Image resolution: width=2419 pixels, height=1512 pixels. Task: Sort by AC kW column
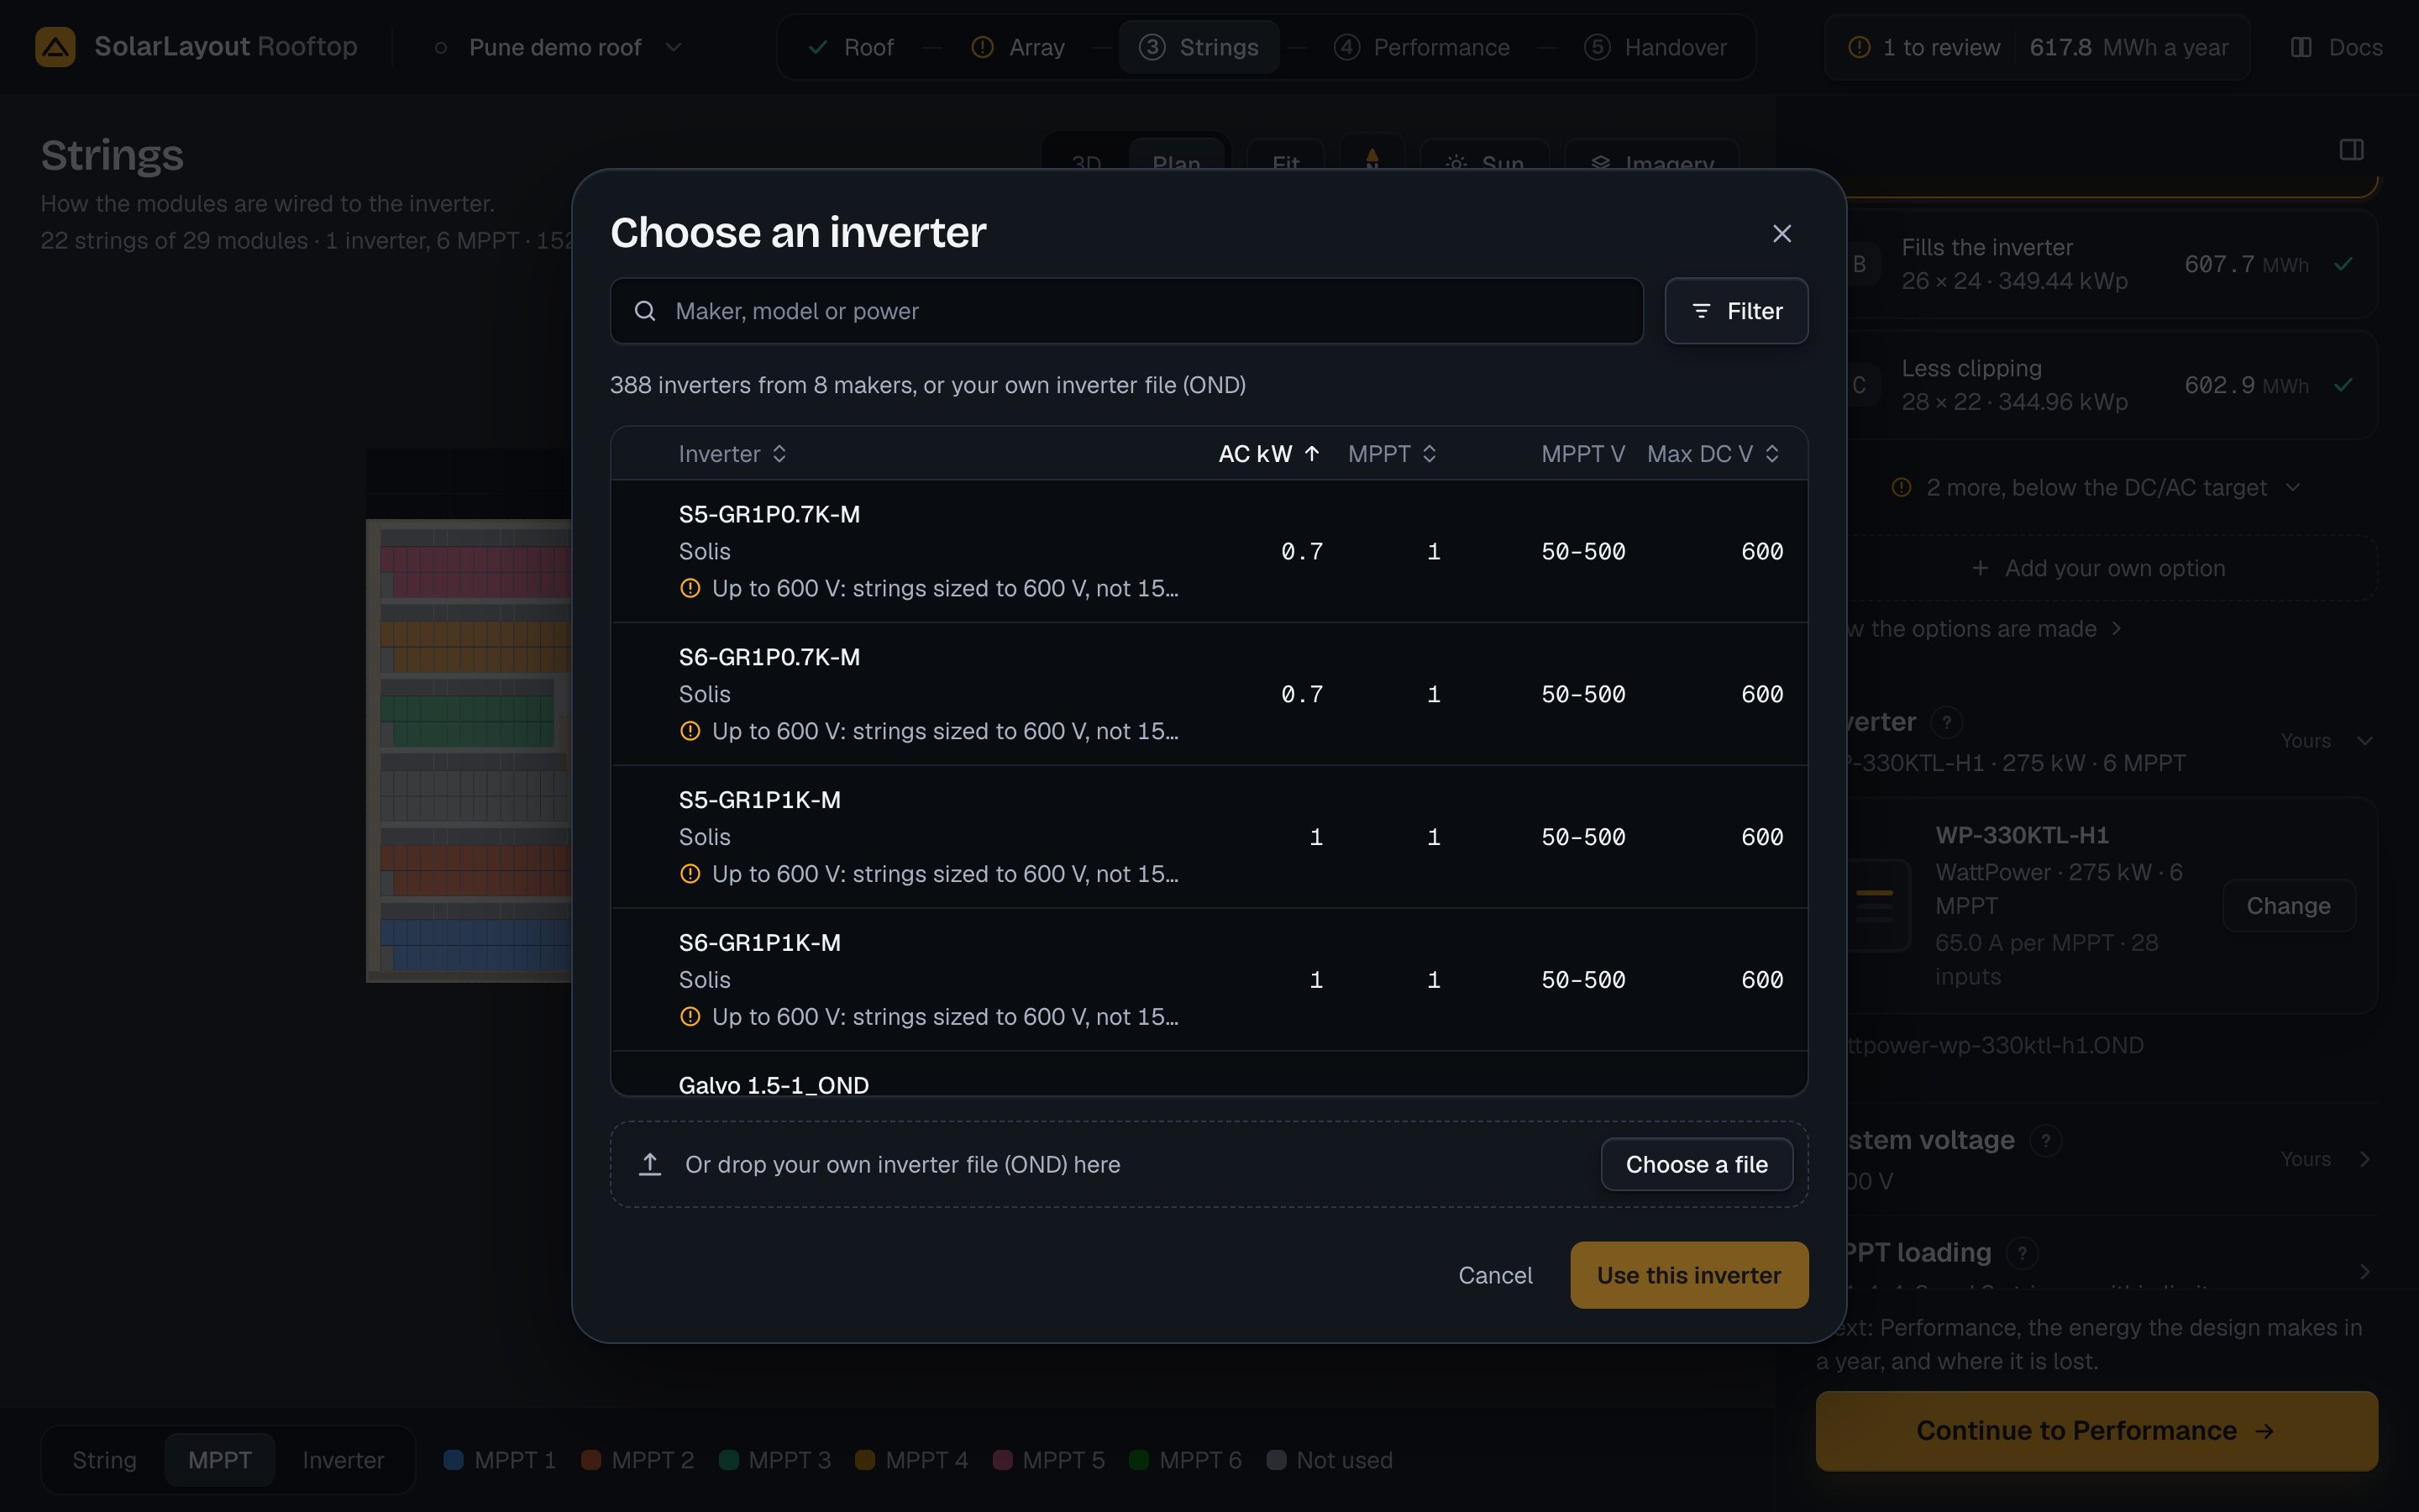tap(1269, 454)
